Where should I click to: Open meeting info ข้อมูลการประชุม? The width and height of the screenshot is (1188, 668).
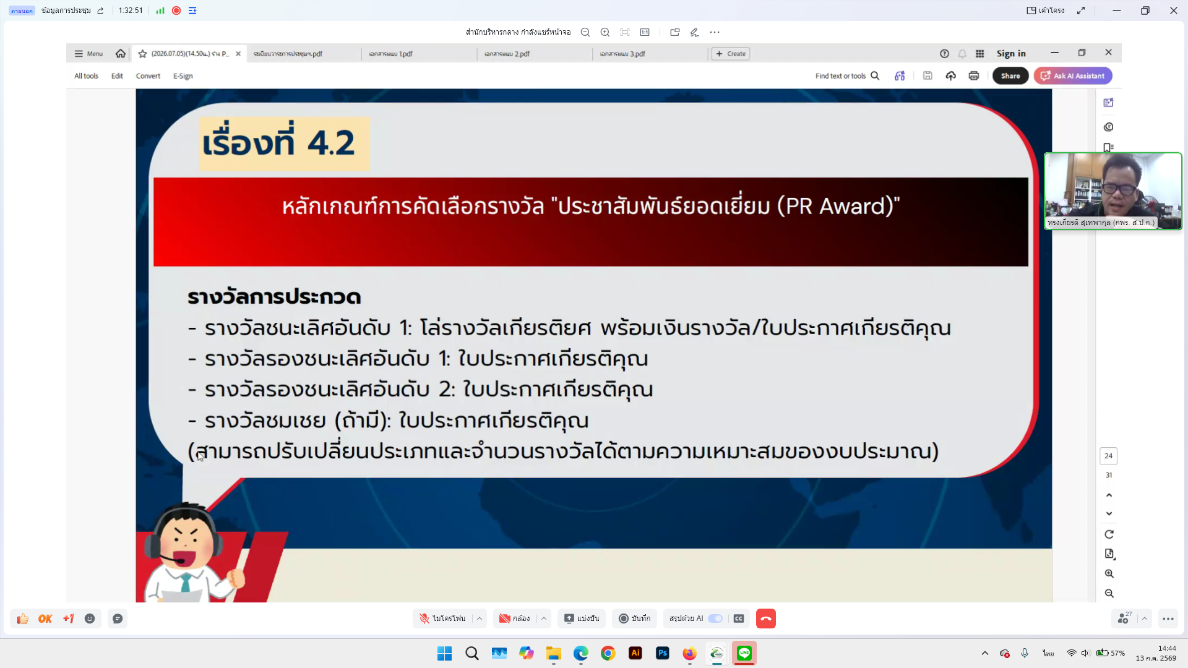(66, 11)
